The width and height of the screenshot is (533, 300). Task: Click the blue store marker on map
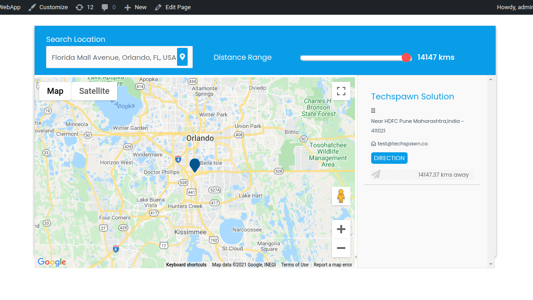[x=195, y=165]
